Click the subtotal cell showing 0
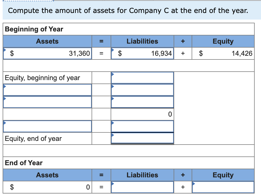The height and width of the screenshot is (194, 261). coord(142,114)
